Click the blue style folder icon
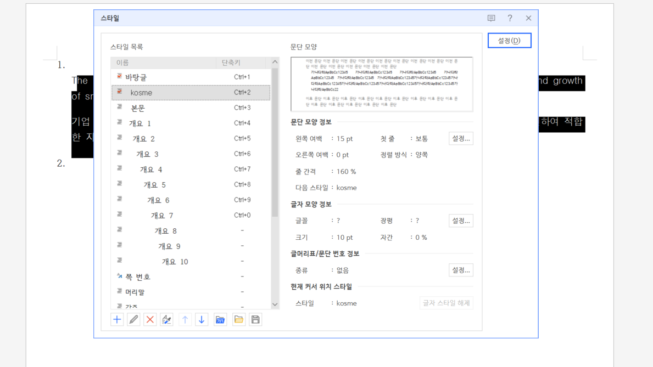The width and height of the screenshot is (653, 367). click(220, 319)
